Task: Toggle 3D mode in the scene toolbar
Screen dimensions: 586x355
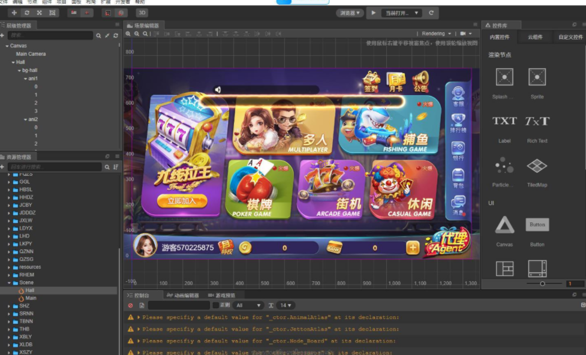Action: tap(142, 13)
